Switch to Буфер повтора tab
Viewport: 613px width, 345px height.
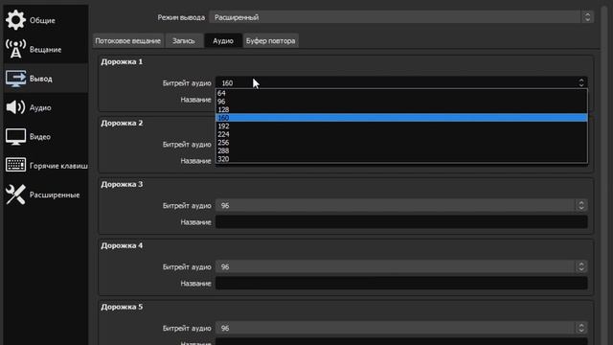[x=270, y=40]
